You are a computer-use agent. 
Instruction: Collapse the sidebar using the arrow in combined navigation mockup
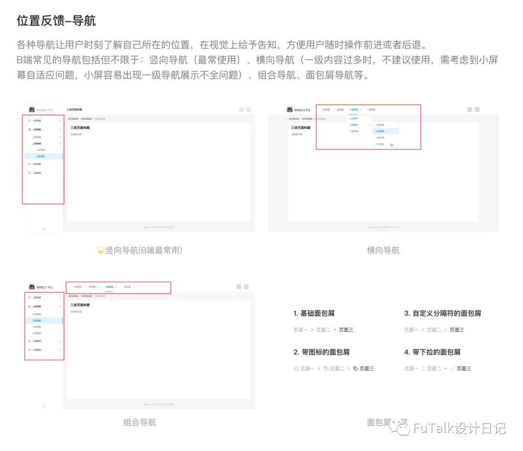[x=44, y=406]
